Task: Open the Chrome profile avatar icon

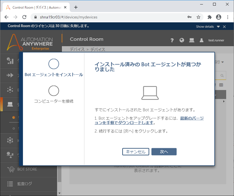Action: (219, 17)
